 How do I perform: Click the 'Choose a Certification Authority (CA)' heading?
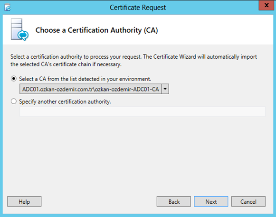96,30
